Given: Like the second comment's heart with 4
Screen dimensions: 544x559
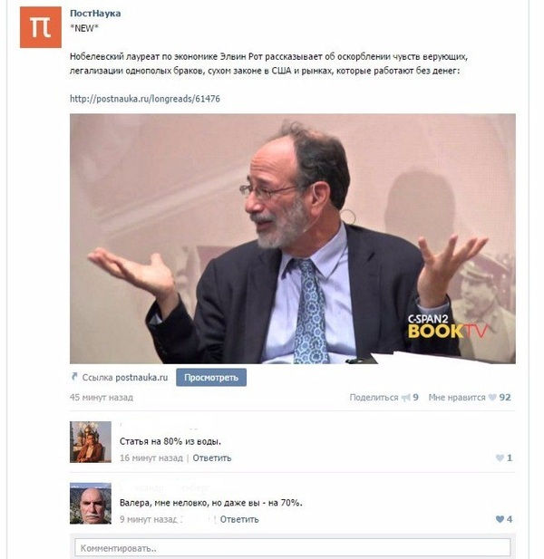Looking at the screenshot, I should tap(500, 519).
